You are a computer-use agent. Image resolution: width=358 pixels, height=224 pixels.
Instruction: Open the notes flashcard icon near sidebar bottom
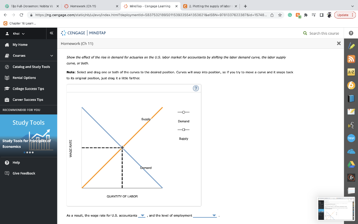[x=351, y=190]
